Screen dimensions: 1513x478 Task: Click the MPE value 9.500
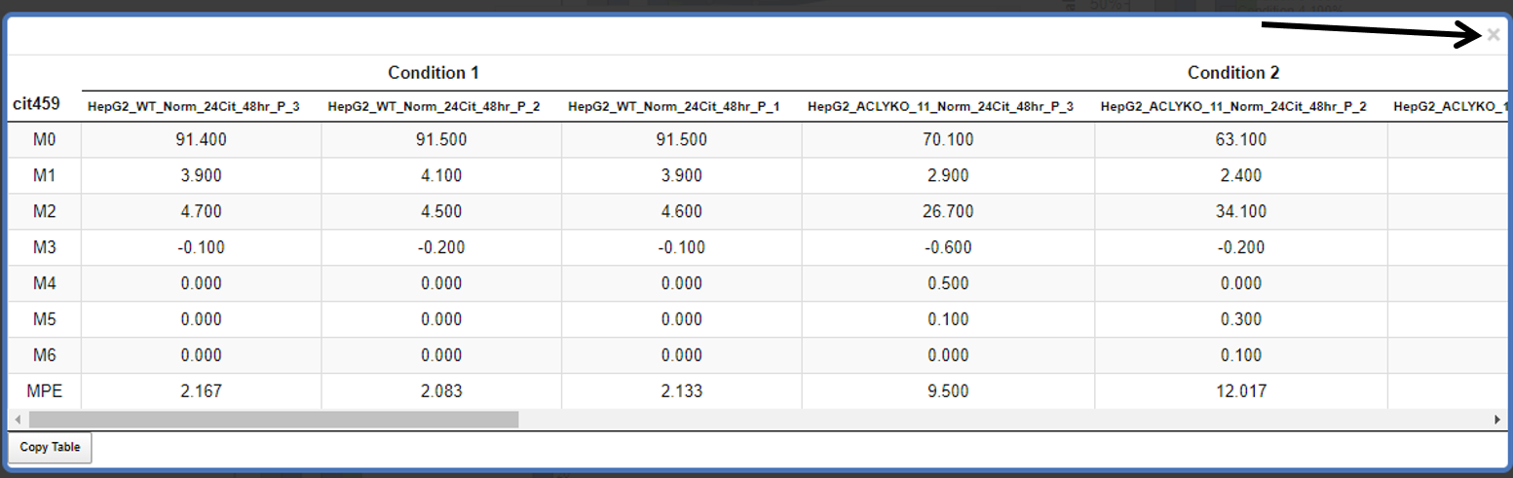(x=948, y=391)
